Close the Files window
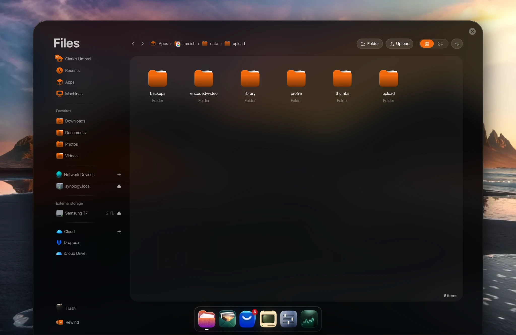The width and height of the screenshot is (516, 335). coord(472,31)
